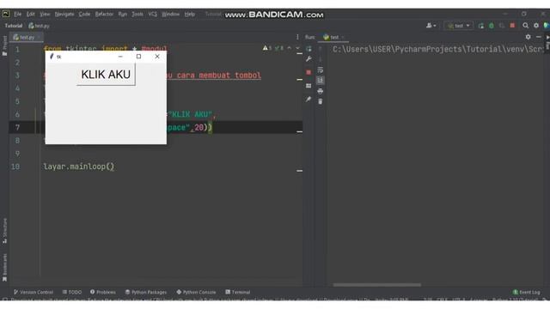Image resolution: width=550 pixels, height=309 pixels.
Task: Open the Run menu
Action: click(122, 15)
